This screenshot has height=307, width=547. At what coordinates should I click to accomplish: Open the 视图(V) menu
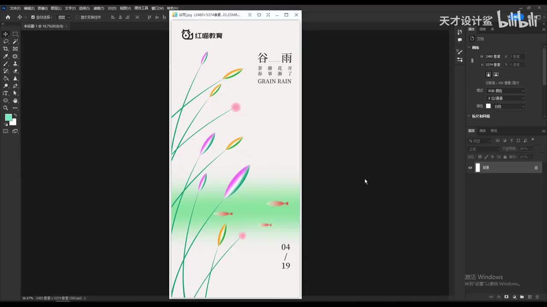point(125,8)
